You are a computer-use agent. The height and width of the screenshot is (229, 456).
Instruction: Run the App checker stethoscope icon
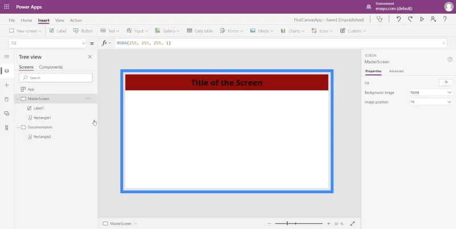click(379, 19)
